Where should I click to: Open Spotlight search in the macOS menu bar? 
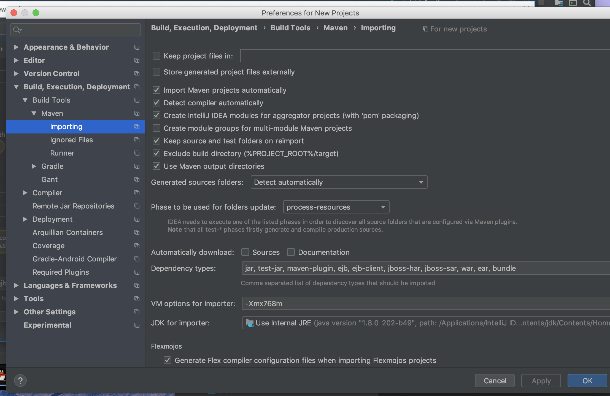click(587, 3)
